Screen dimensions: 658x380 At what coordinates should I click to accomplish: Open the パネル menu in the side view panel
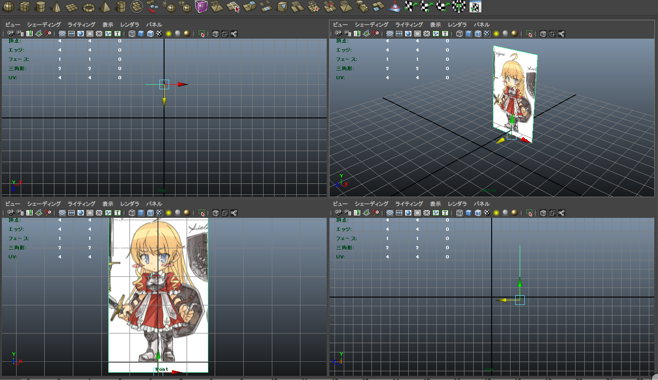point(482,204)
